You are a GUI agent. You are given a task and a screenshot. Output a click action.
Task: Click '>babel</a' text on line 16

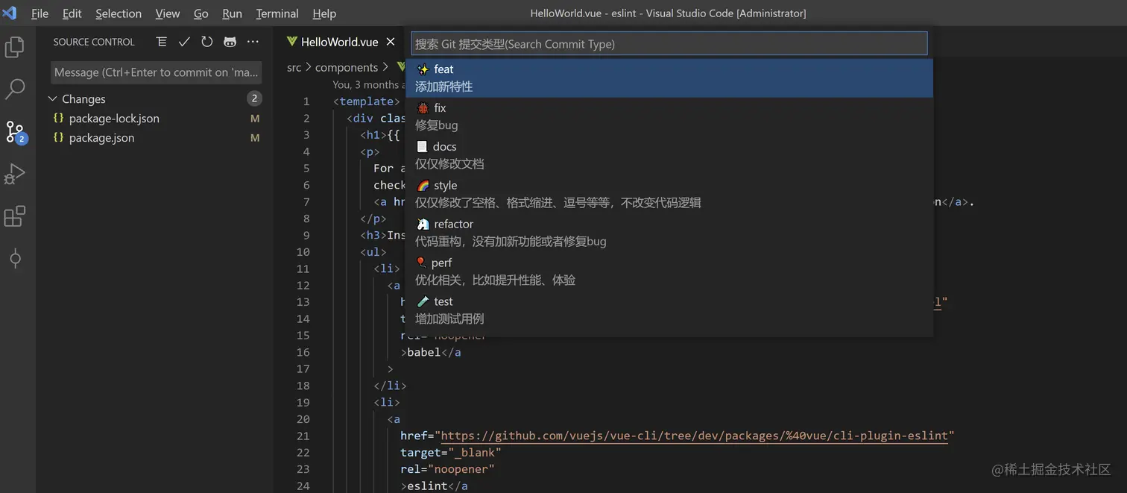coord(431,352)
